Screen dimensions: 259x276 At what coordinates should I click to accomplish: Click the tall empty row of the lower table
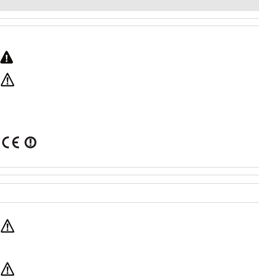click(x=129, y=193)
